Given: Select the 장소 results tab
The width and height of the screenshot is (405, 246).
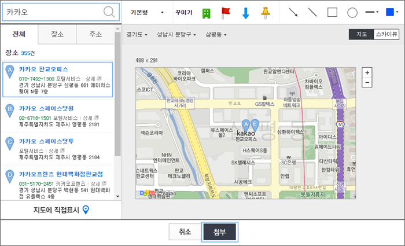Looking at the screenshot, I should [57, 34].
